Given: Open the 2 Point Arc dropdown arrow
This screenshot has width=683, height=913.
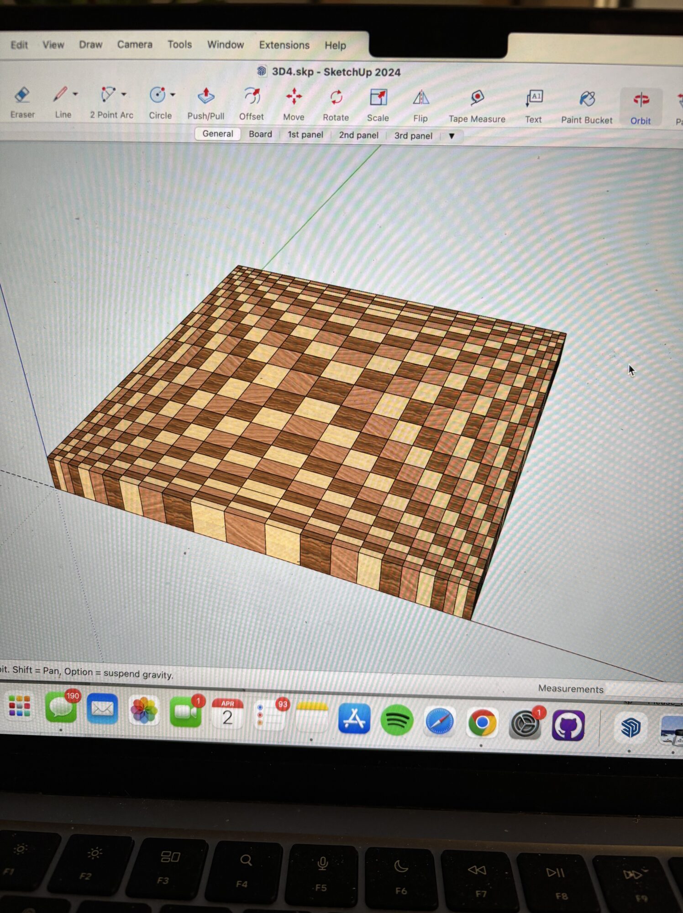Looking at the screenshot, I should pos(124,94).
